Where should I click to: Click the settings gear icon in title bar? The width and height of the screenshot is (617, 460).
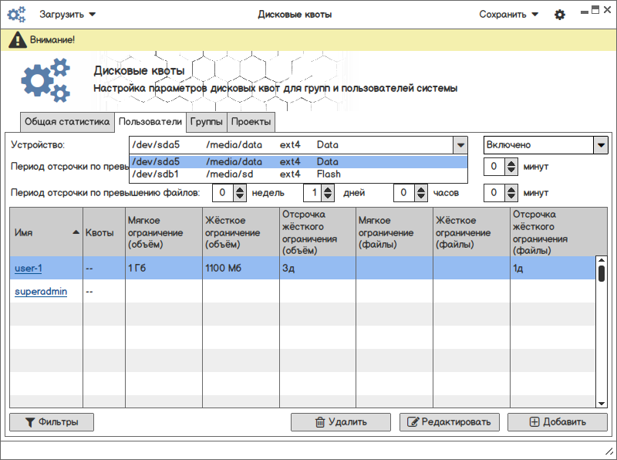(x=560, y=15)
